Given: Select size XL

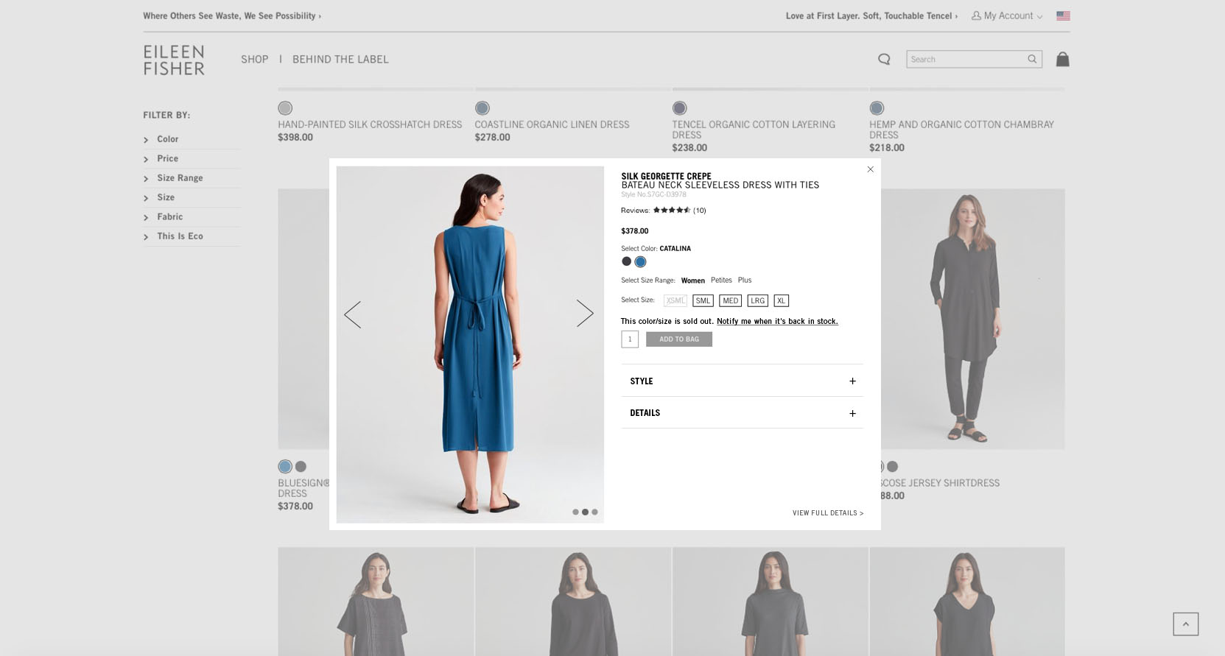Looking at the screenshot, I should point(781,300).
